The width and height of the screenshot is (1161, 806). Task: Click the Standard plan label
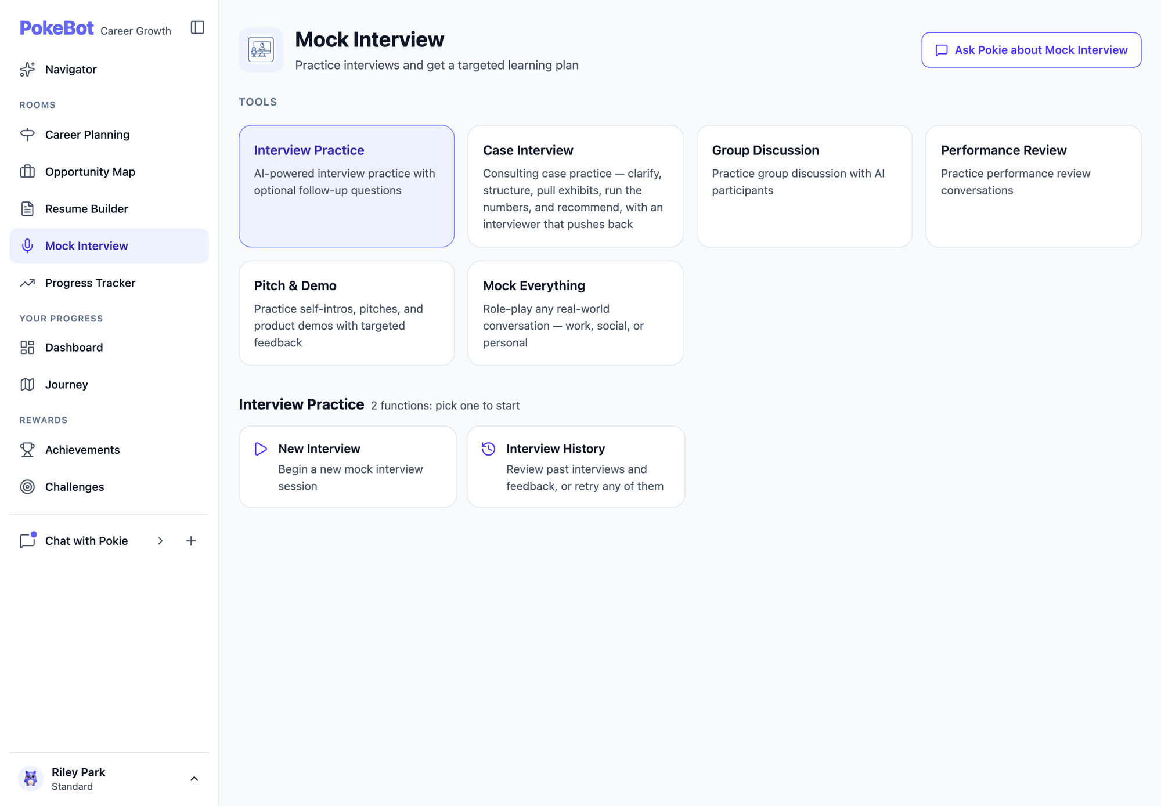pyautogui.click(x=72, y=787)
